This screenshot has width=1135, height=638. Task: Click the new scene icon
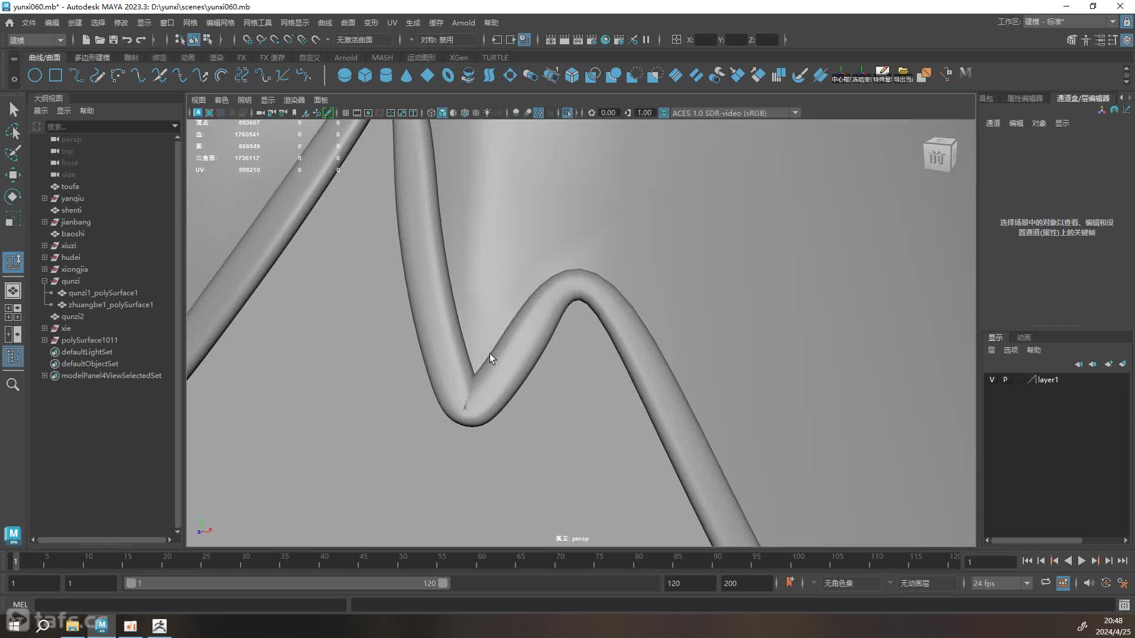(86, 40)
